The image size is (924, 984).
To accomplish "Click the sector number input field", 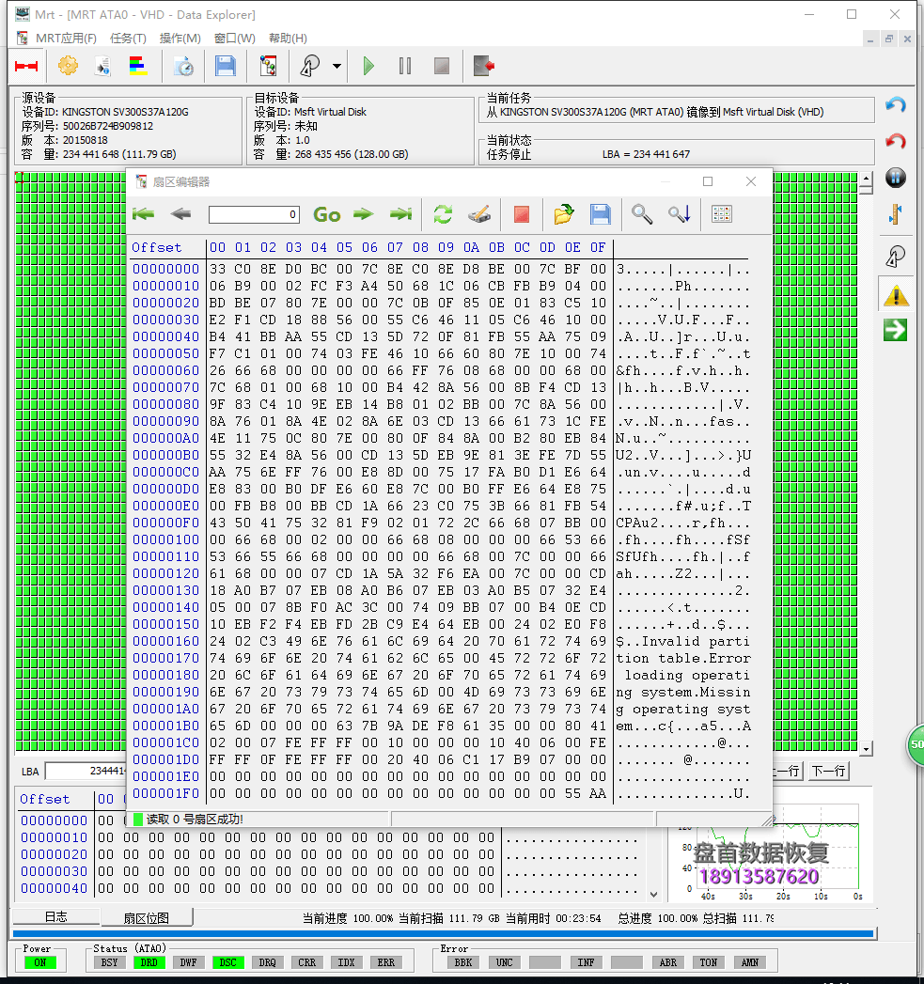I will pyautogui.click(x=254, y=214).
